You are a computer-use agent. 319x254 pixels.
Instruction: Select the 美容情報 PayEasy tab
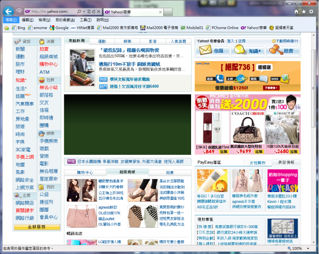(286, 162)
